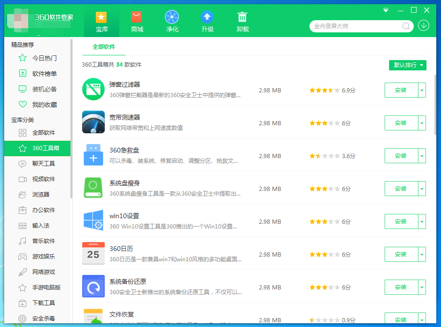
Task: Open the title bar main menu triangle
Action: (386, 10)
